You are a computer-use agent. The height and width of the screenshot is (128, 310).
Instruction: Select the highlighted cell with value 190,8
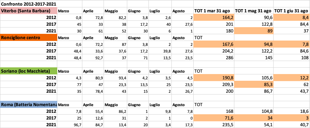point(214,78)
